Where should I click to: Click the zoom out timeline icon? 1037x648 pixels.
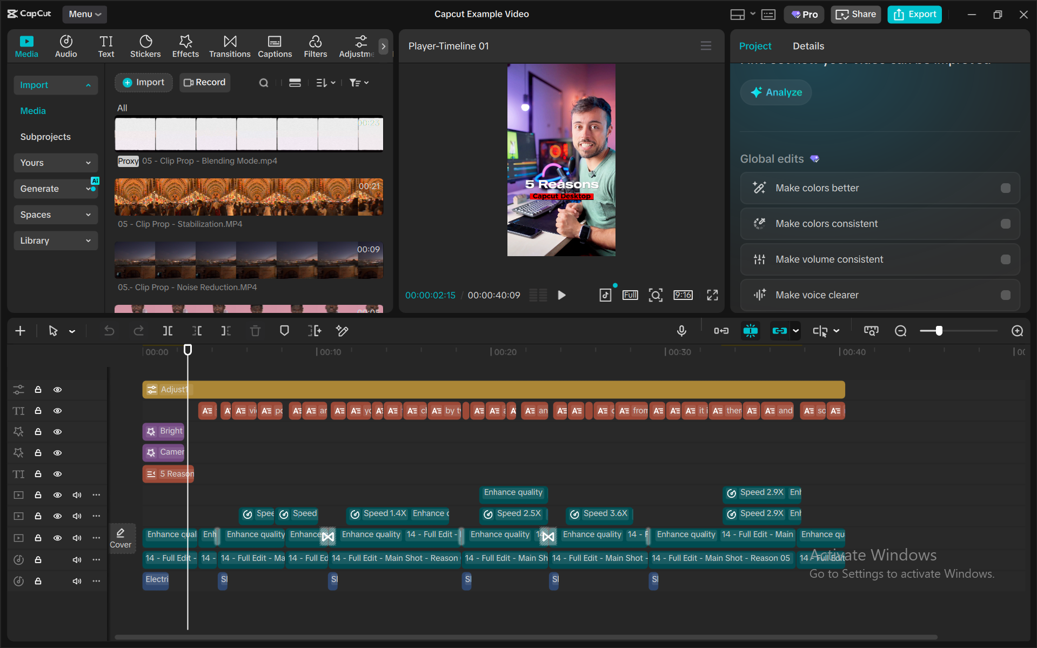900,331
